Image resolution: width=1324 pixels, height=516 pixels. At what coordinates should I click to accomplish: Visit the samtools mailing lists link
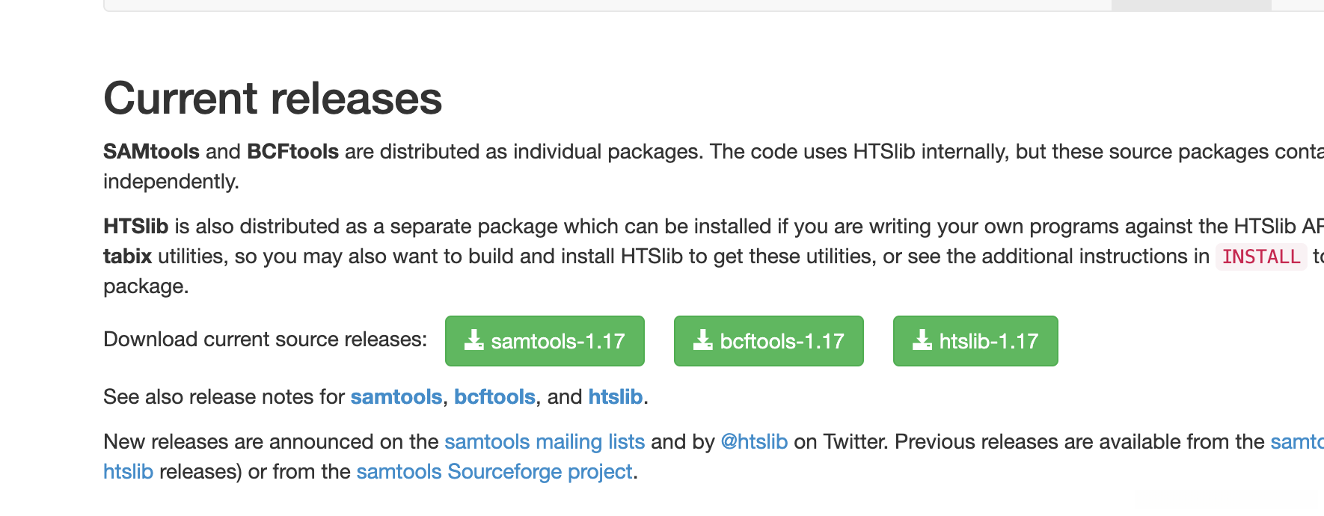[544, 441]
